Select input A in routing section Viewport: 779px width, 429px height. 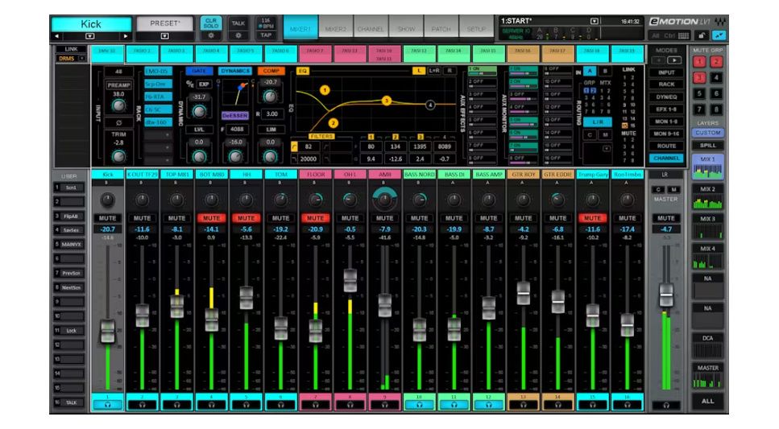589,72
